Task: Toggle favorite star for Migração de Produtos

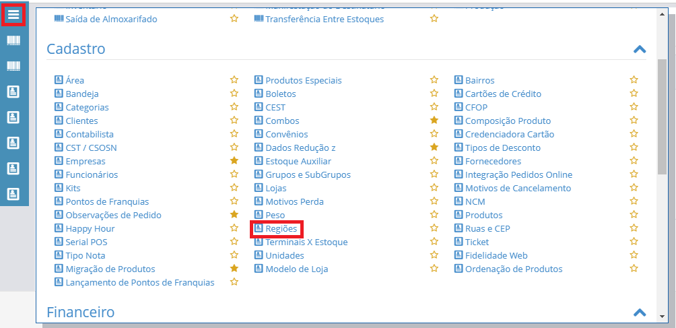Action: click(234, 268)
